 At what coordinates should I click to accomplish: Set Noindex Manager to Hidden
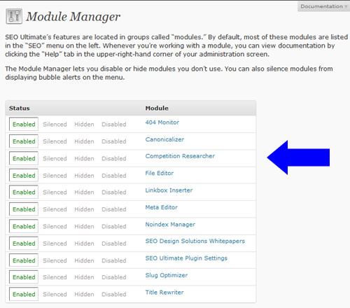(x=84, y=226)
